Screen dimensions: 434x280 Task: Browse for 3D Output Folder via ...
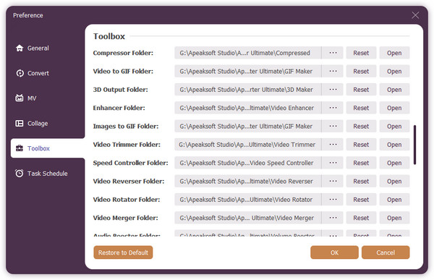(x=333, y=90)
